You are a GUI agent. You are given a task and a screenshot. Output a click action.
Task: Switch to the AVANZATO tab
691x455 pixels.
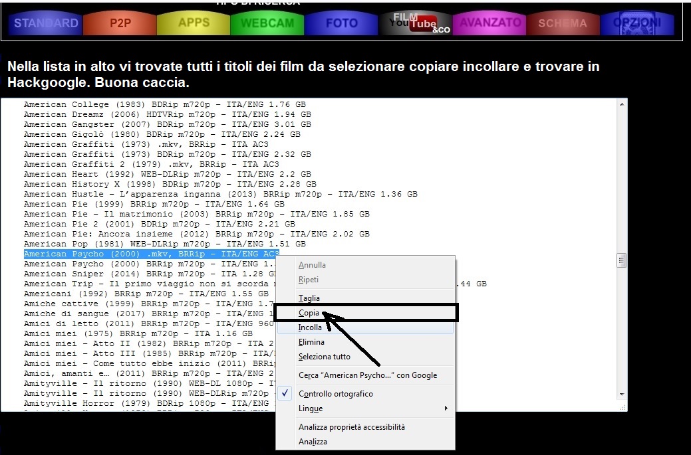coord(489,23)
